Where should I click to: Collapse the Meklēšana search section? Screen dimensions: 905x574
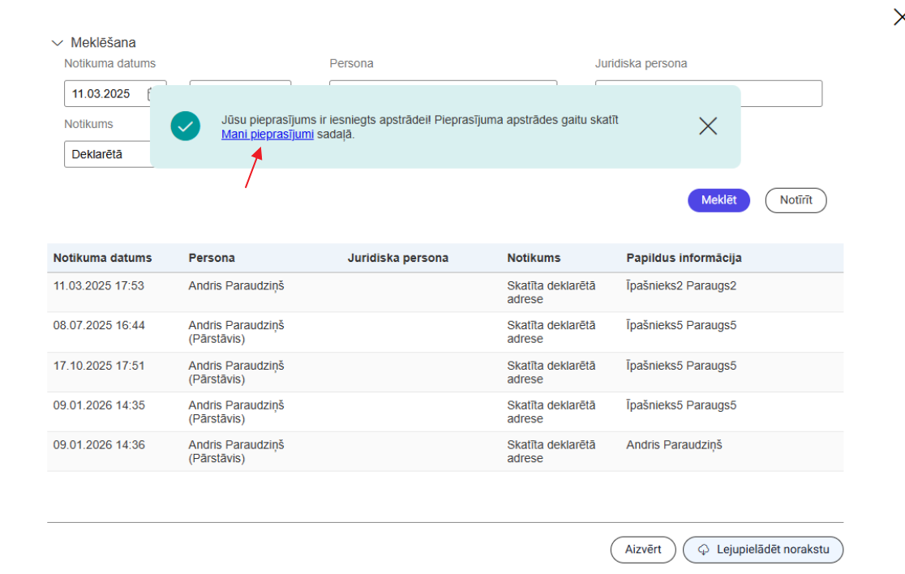[x=57, y=42]
